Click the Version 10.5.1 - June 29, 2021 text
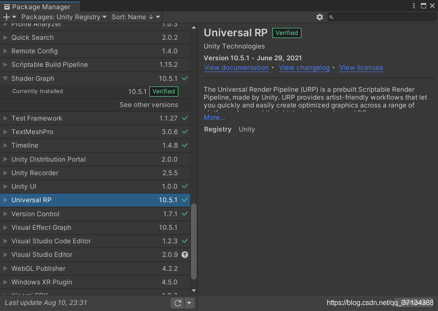The height and width of the screenshot is (311, 438). click(253, 58)
